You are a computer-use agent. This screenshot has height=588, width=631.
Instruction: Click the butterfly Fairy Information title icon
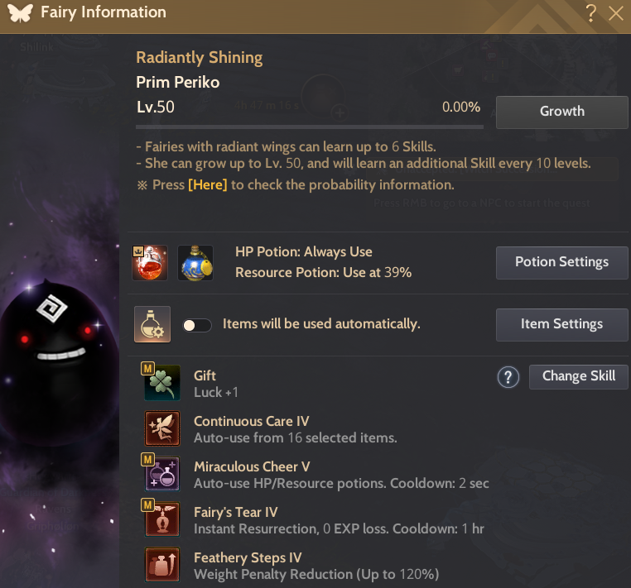(20, 13)
